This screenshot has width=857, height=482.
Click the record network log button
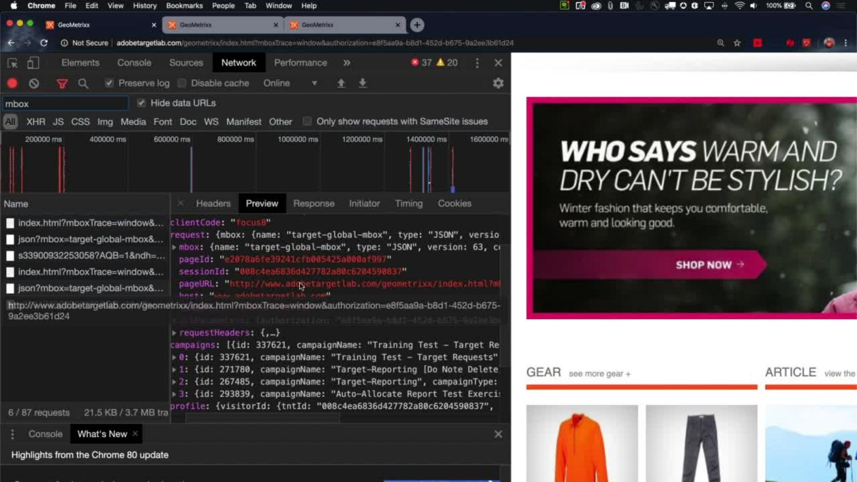click(12, 83)
